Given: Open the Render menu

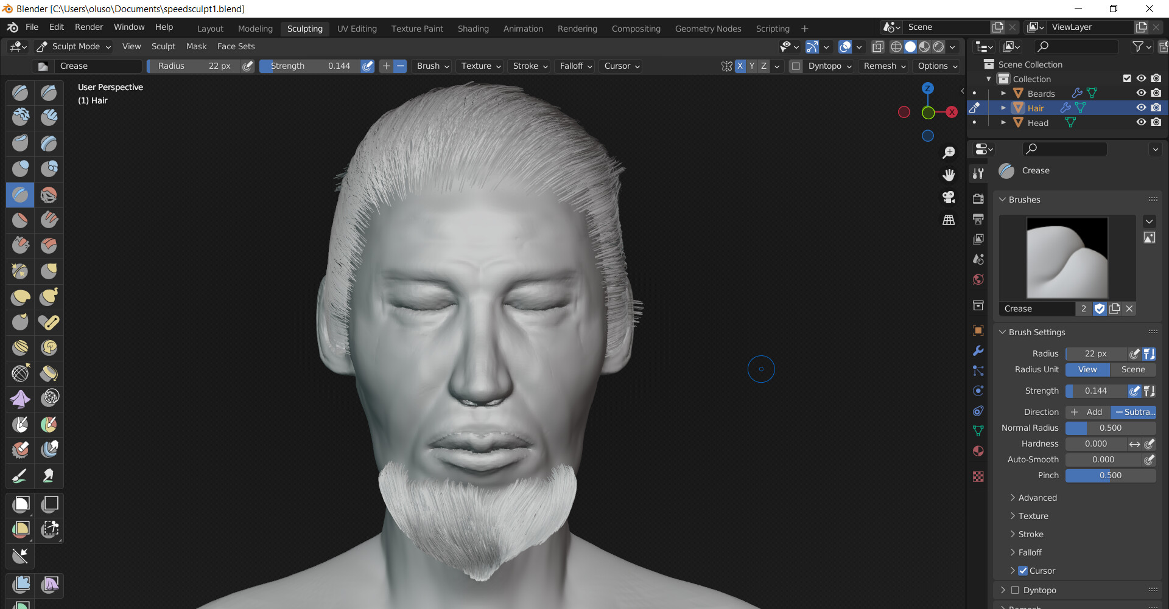Looking at the screenshot, I should (x=88, y=27).
